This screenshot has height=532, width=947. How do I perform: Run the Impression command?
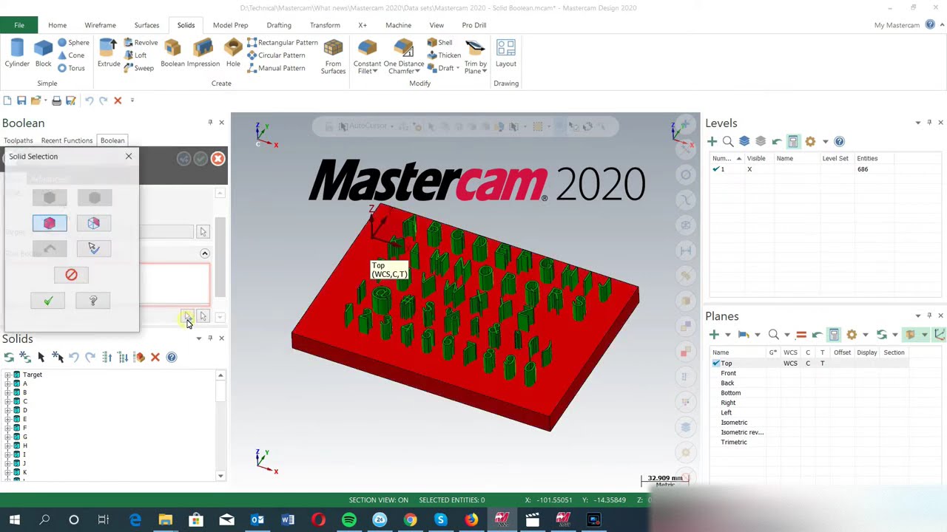coord(203,53)
